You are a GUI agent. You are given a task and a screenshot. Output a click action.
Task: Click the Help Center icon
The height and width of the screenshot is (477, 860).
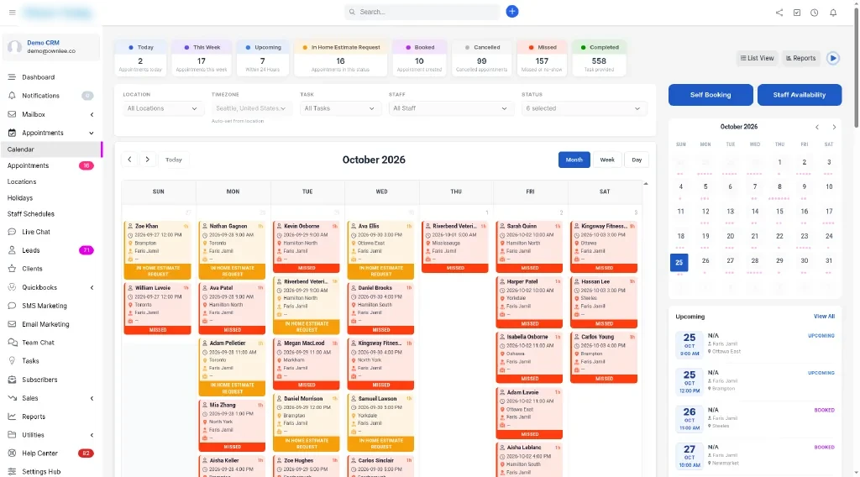point(12,453)
